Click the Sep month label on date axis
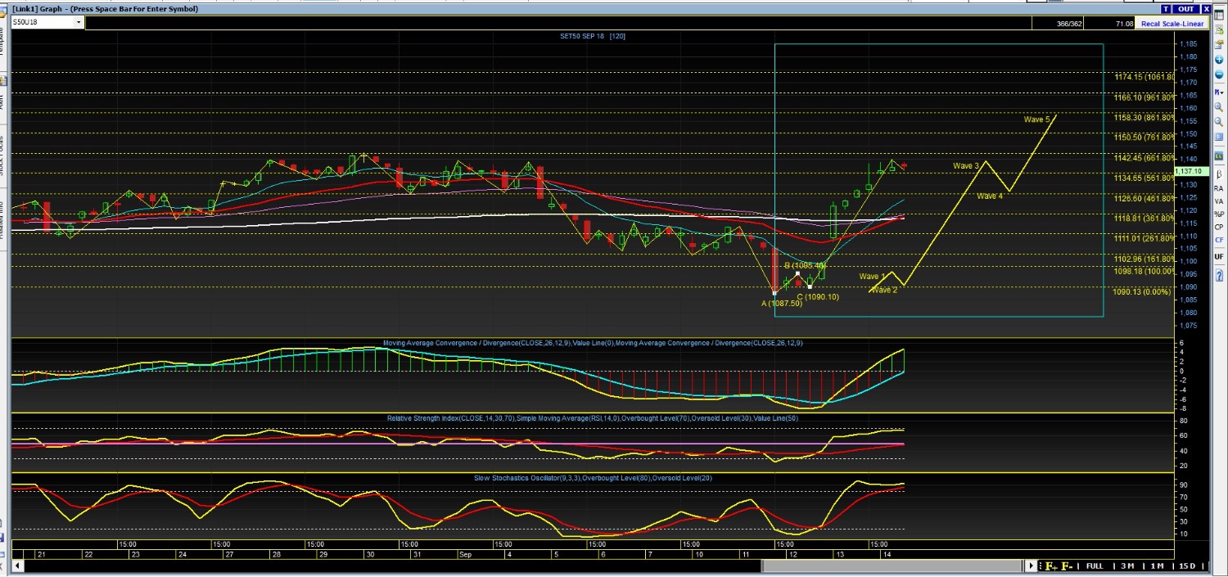The image size is (1228, 577). click(x=465, y=554)
